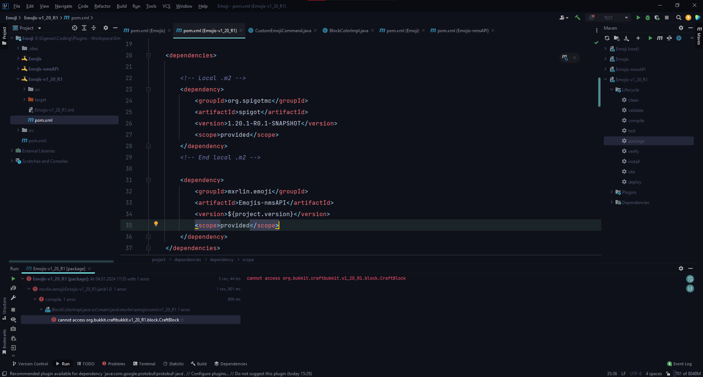This screenshot has height=377, width=703.
Task: Open the user account dropdown icon
Action: (564, 18)
